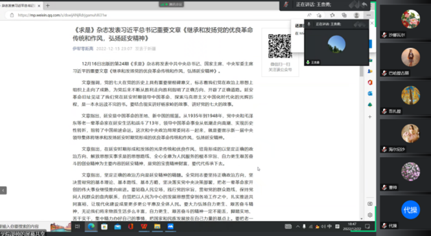431x236 pixels.
Task: Open the notification center icon
Action: [367, 226]
